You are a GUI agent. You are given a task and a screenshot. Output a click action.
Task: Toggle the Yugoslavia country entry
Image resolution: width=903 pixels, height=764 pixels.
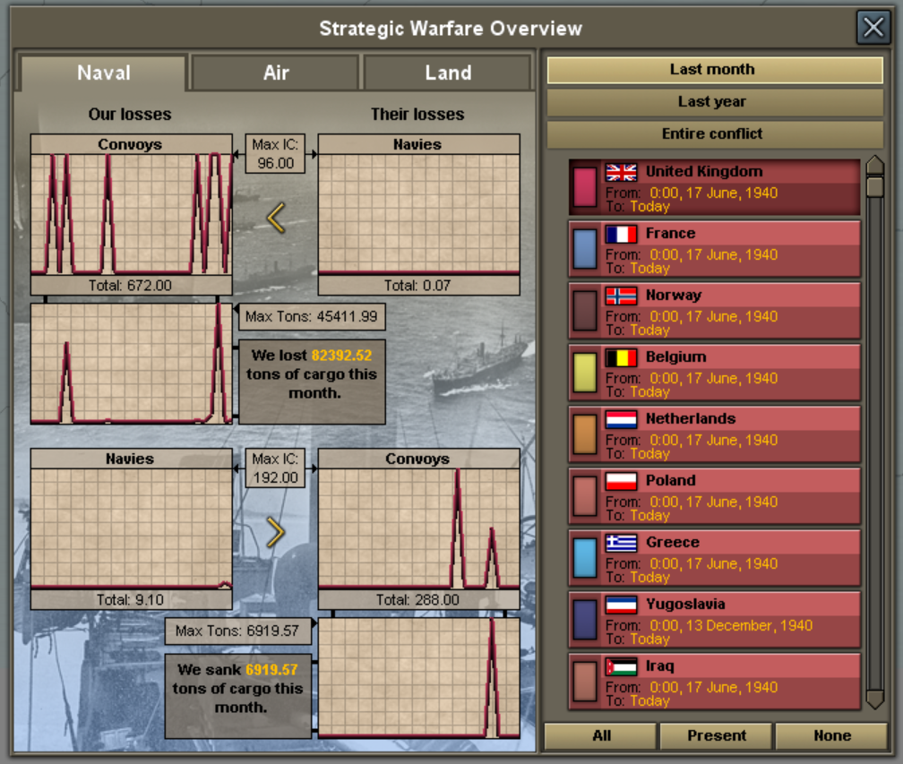(x=715, y=620)
